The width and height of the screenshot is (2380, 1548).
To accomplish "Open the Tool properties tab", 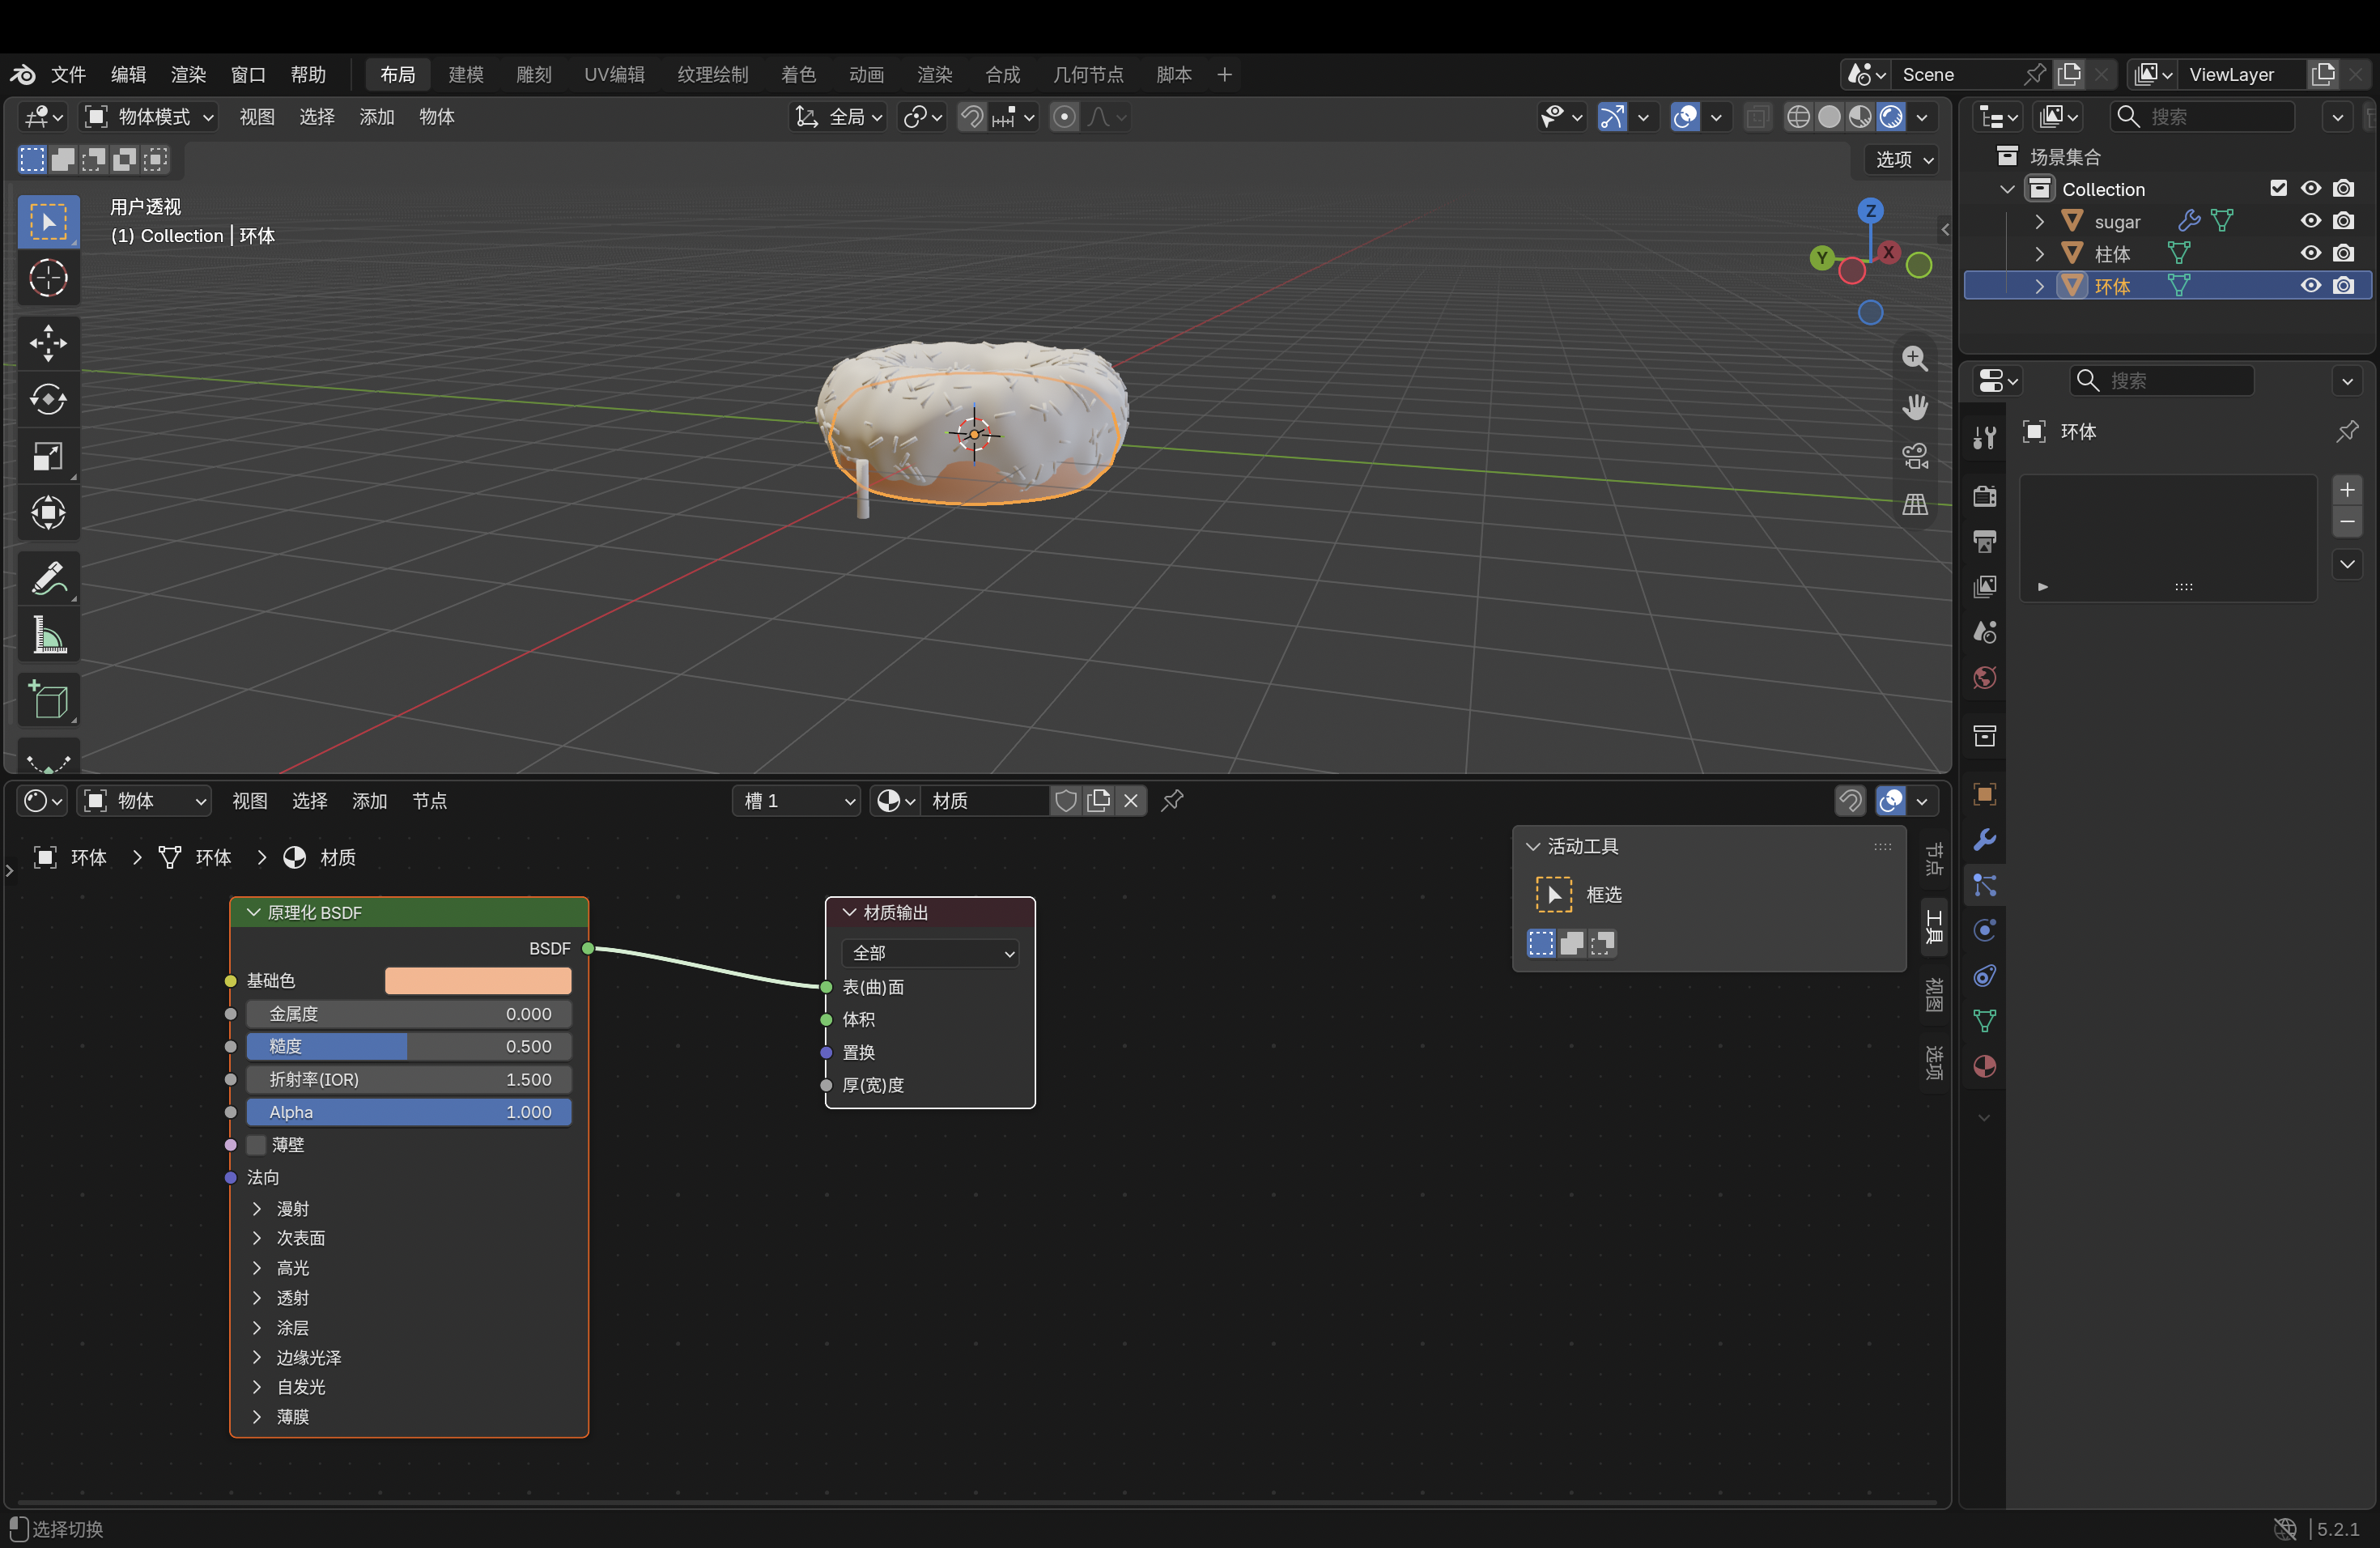I will (1984, 437).
